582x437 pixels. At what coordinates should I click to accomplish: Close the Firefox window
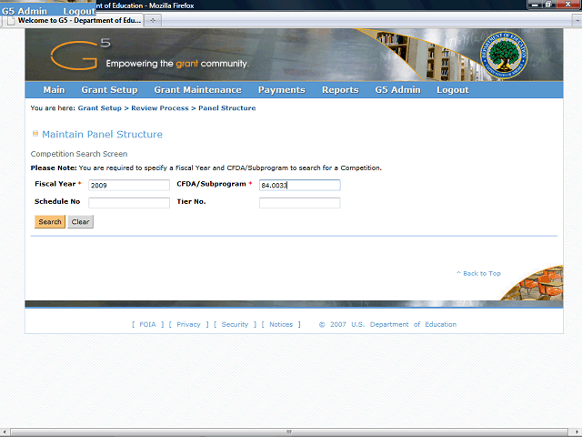567,5
